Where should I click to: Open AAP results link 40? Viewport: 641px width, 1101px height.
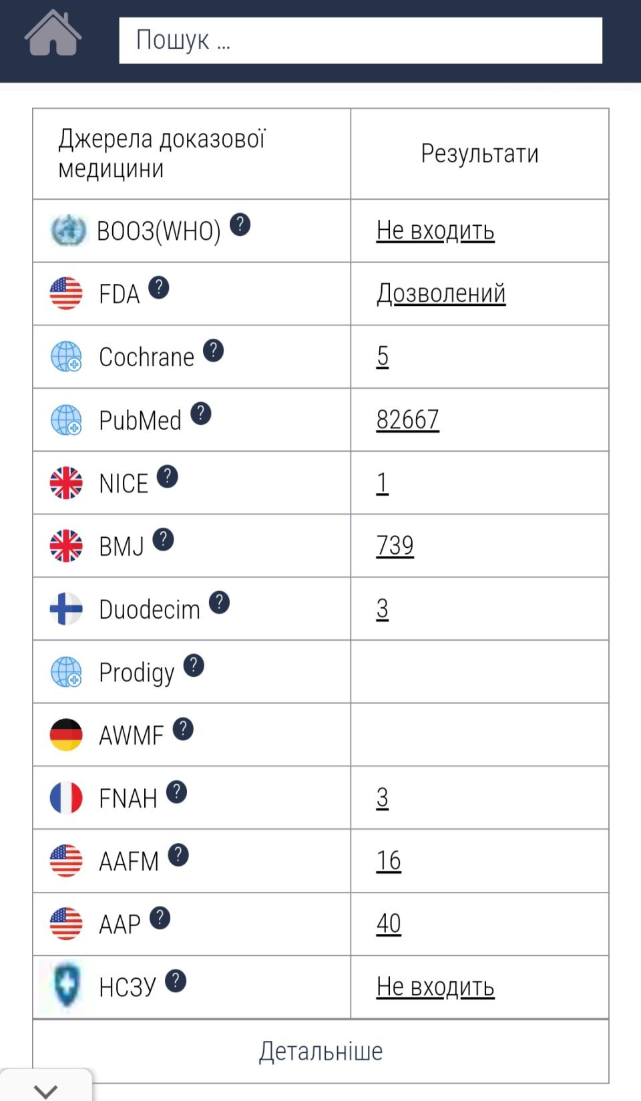click(388, 924)
